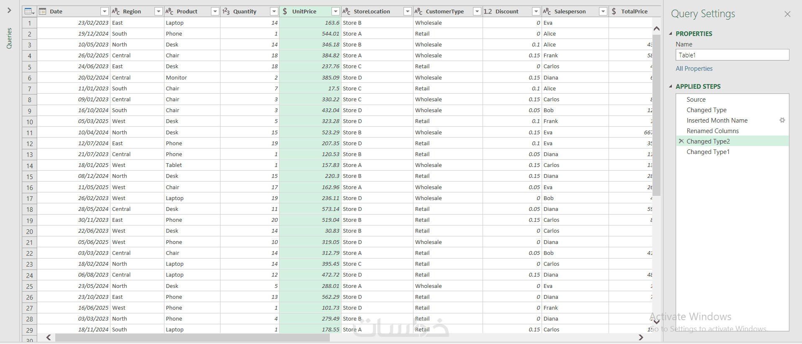The image size is (802, 344).
Task: Select the Quantity column header
Action: coord(250,11)
